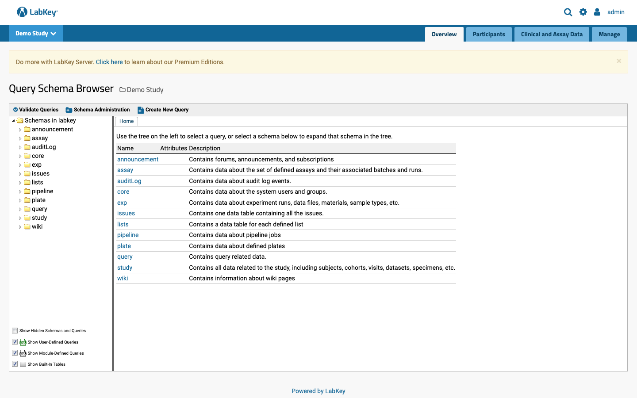Expand the core schema node arrow
The image size is (637, 398).
(x=20, y=156)
